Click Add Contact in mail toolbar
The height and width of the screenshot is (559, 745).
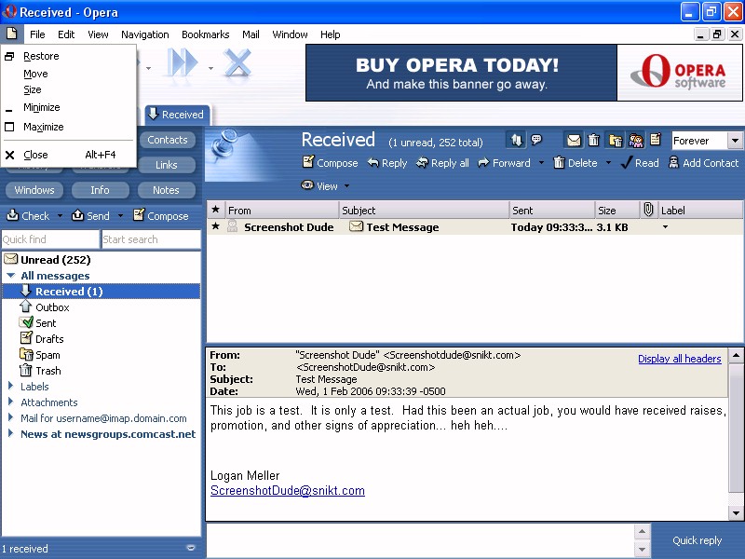tap(704, 163)
